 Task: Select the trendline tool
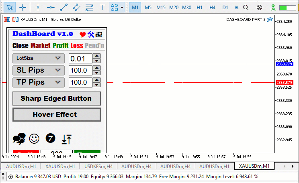click(63, 8)
